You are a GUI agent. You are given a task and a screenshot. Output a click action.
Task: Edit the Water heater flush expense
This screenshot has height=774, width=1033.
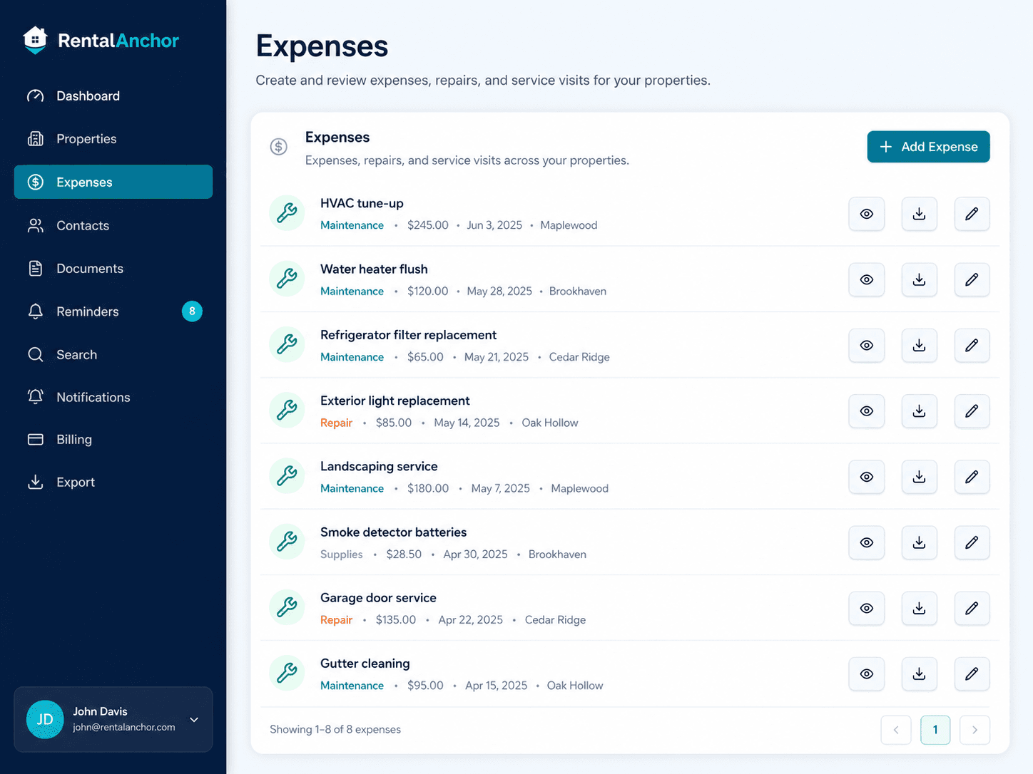point(972,279)
